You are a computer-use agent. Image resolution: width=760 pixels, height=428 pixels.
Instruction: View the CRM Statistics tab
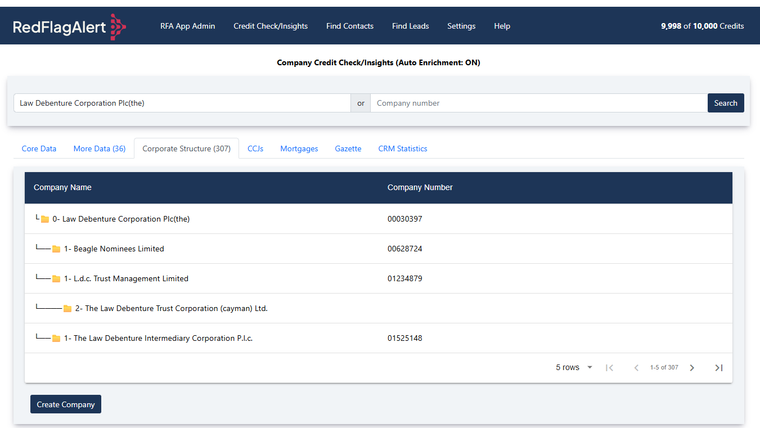click(403, 148)
